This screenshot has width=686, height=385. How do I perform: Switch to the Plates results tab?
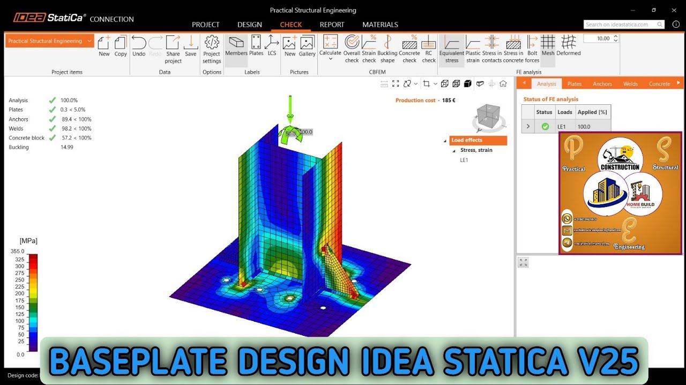(575, 84)
